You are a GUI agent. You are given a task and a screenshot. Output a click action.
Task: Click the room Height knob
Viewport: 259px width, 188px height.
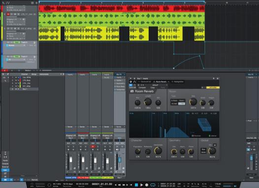[x=211, y=103]
